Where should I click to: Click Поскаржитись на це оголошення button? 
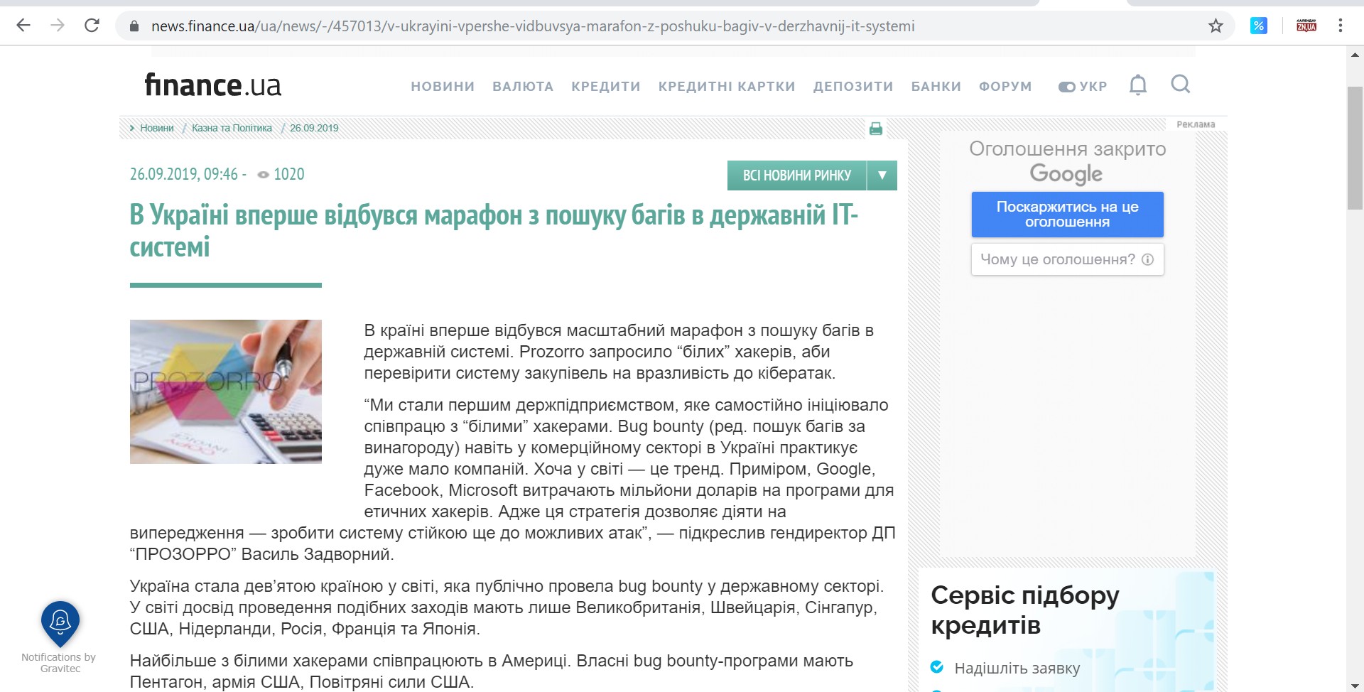tap(1066, 215)
